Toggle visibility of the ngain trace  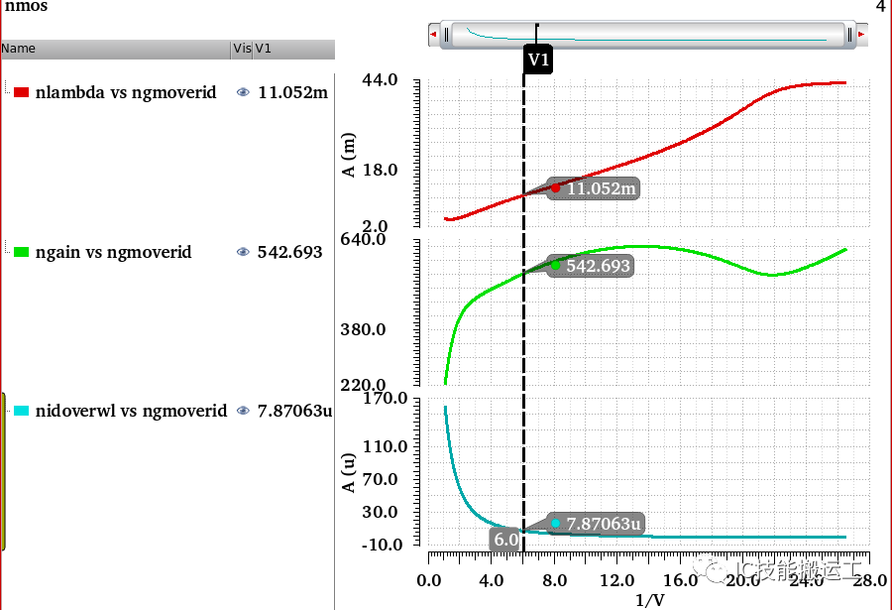click(x=243, y=252)
